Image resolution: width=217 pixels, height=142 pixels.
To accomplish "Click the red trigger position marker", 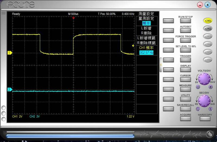I will pos(74,18).
